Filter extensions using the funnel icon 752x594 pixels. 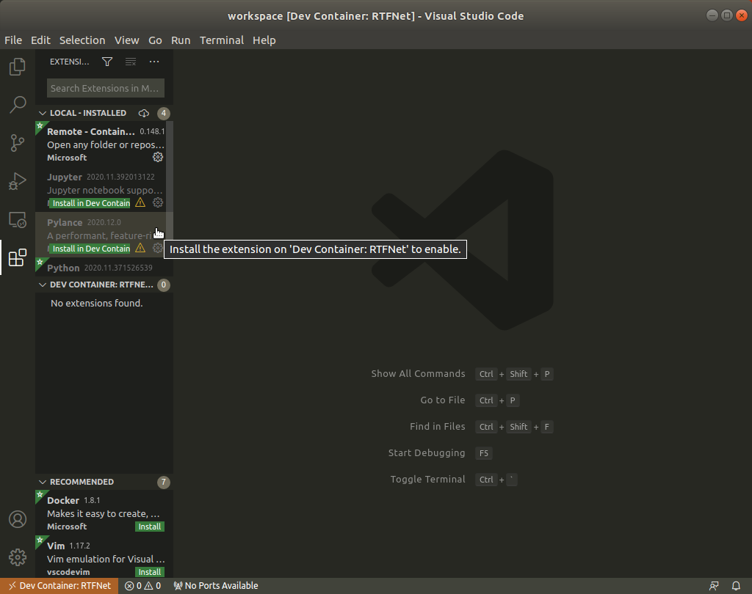point(107,62)
